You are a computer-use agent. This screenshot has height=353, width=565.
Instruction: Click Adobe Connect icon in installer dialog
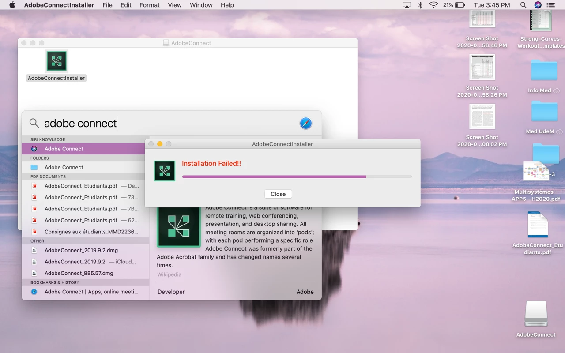(165, 171)
